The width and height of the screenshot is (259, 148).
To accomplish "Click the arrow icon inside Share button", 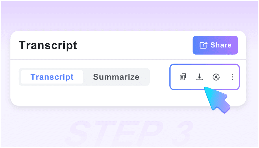I will 203,45.
